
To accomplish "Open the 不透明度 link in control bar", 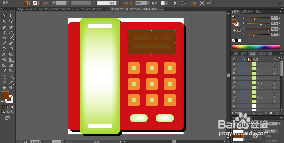I will tap(128, 3).
